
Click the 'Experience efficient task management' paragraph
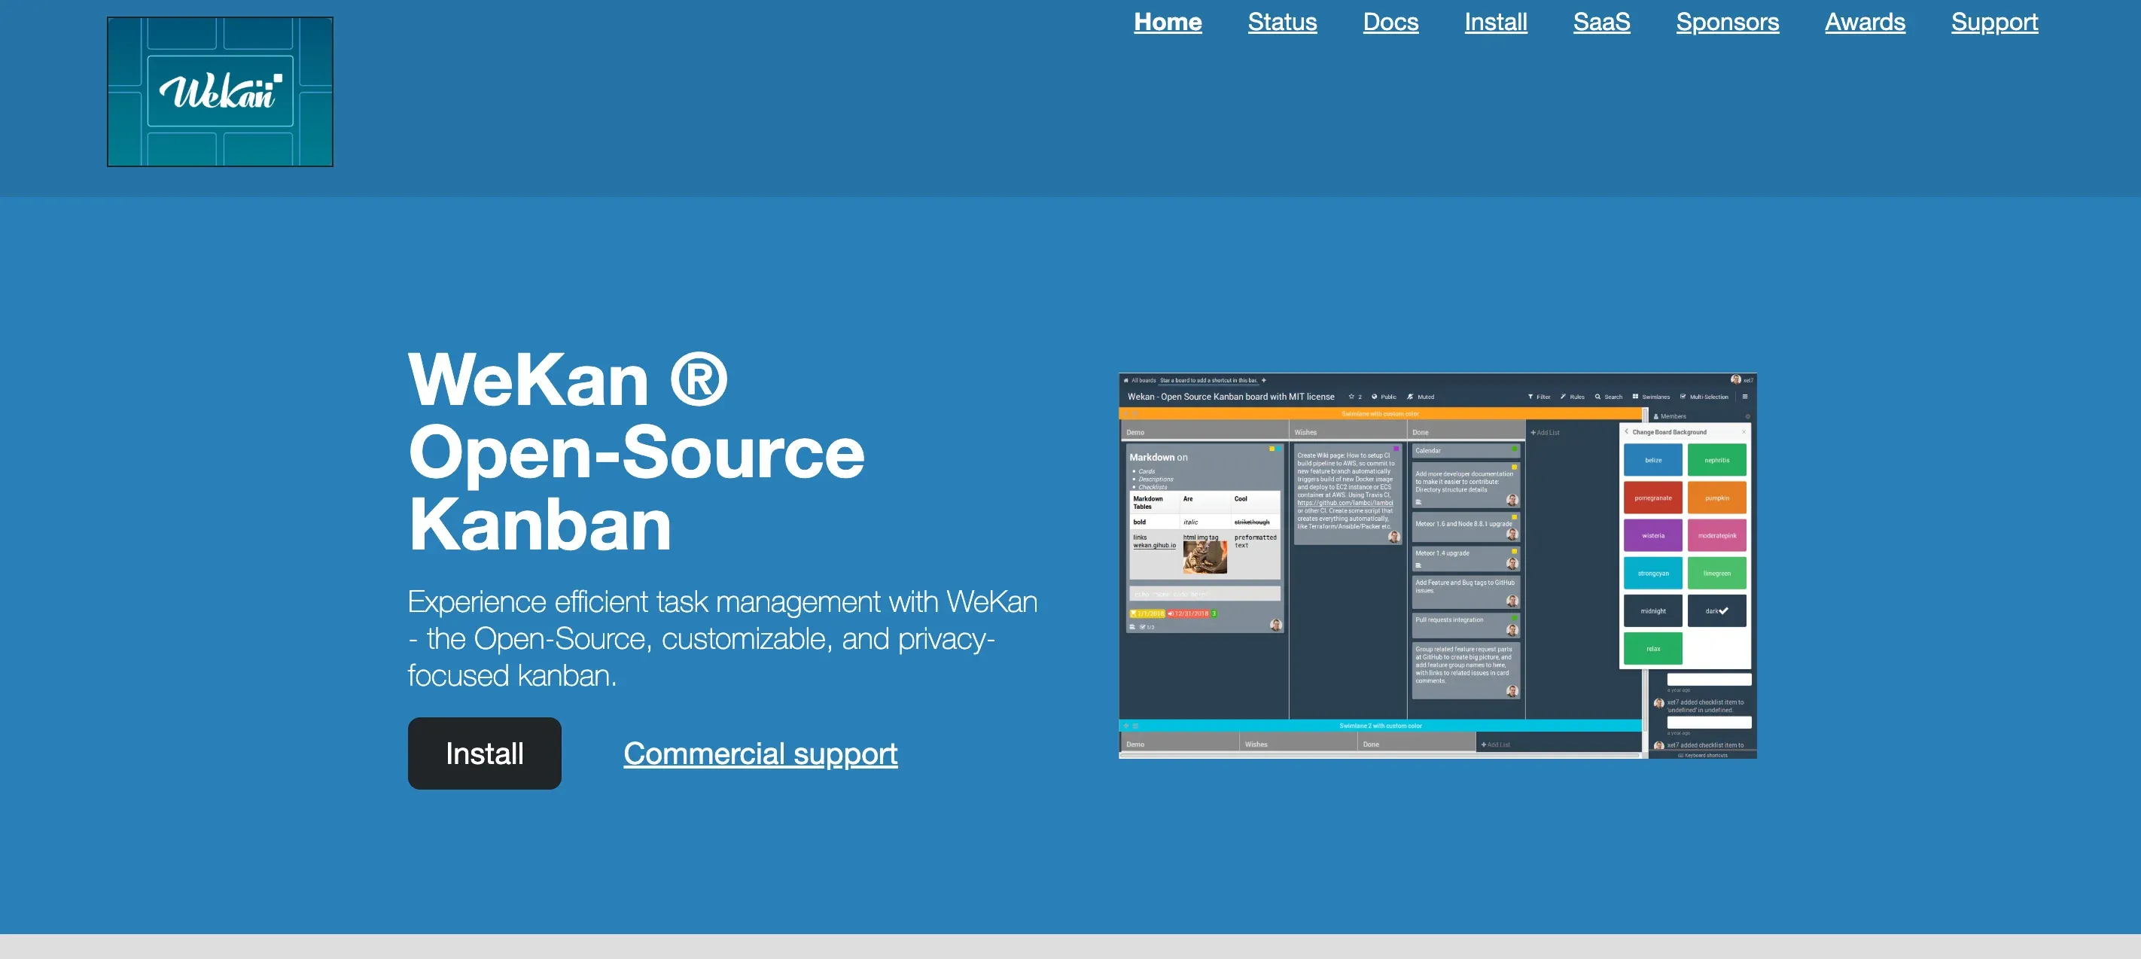pyautogui.click(x=722, y=638)
